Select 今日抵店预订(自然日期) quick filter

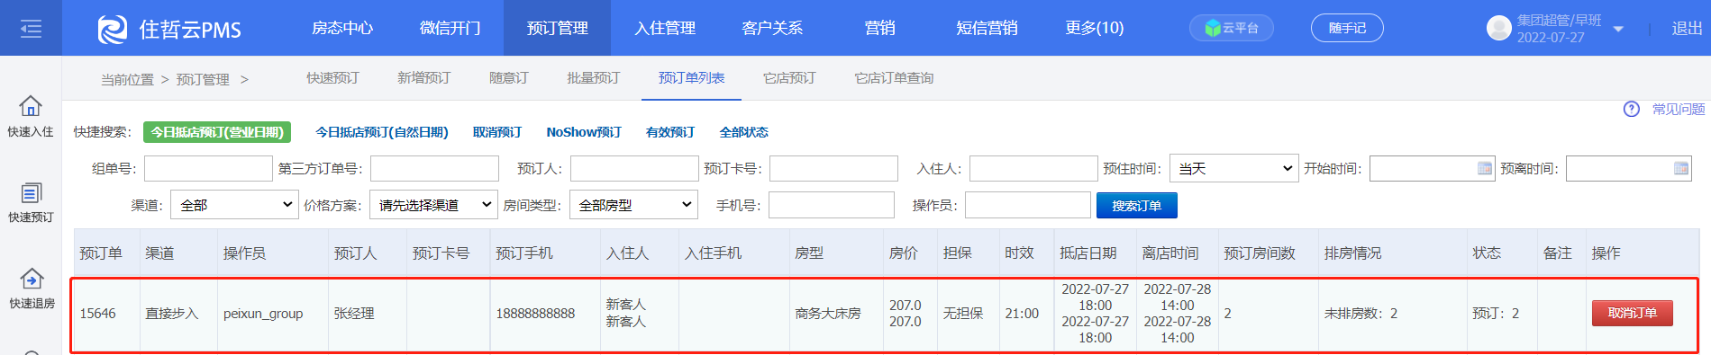(381, 132)
